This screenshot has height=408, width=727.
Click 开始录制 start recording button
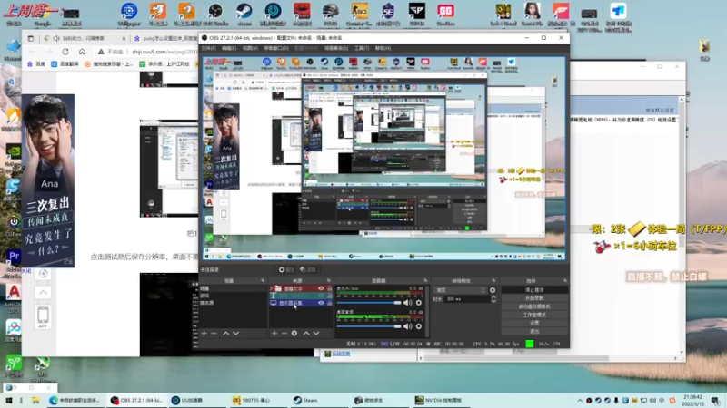[534, 298]
